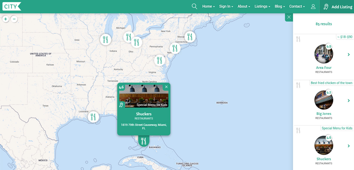
Task: Open Area Four listing title
Action: click(x=324, y=67)
